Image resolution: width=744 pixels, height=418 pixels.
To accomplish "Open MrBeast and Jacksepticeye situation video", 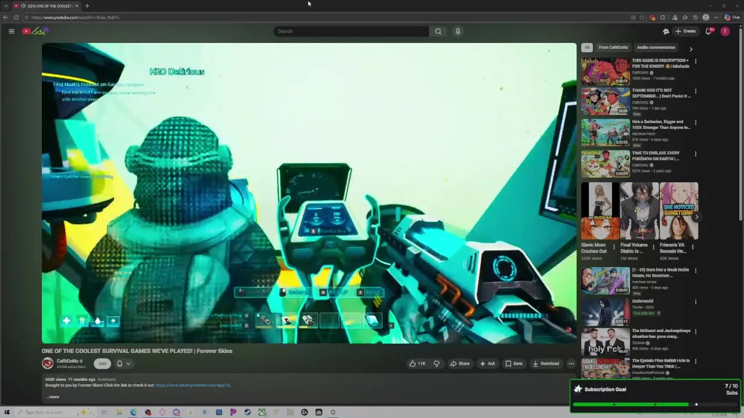I will pyautogui.click(x=605, y=342).
